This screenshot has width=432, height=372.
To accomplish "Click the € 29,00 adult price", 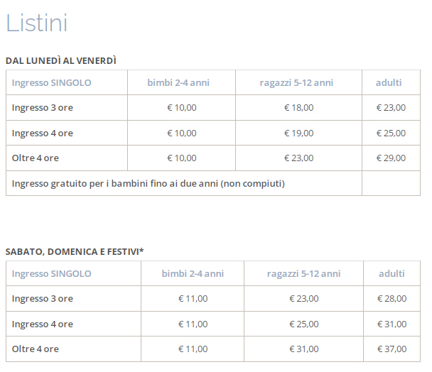I will pyautogui.click(x=391, y=158).
